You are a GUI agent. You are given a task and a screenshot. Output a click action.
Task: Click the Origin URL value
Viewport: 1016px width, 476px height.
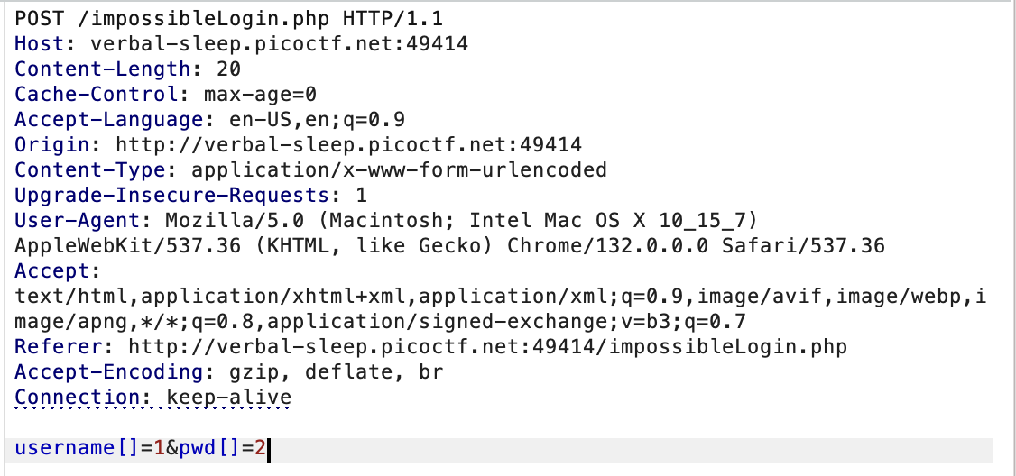tap(348, 144)
